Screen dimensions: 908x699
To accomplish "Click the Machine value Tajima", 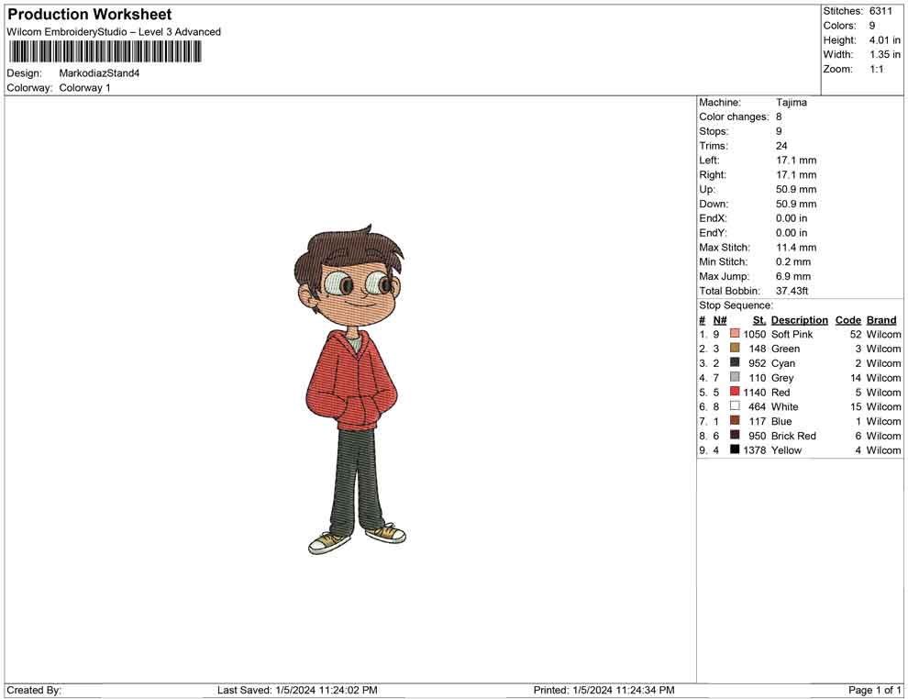I will (791, 103).
